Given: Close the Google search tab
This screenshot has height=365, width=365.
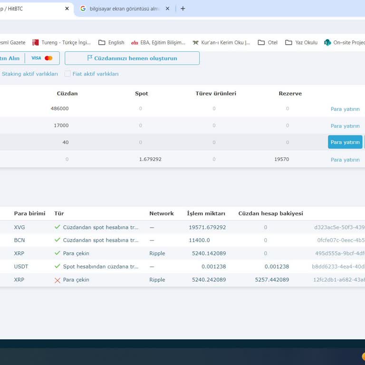Looking at the screenshot, I should [x=167, y=9].
